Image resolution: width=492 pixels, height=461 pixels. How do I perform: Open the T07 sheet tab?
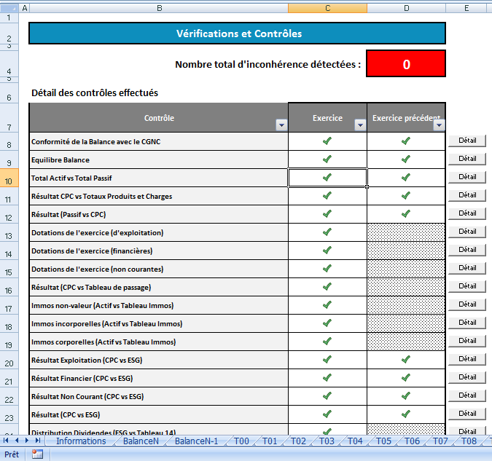[x=440, y=441]
